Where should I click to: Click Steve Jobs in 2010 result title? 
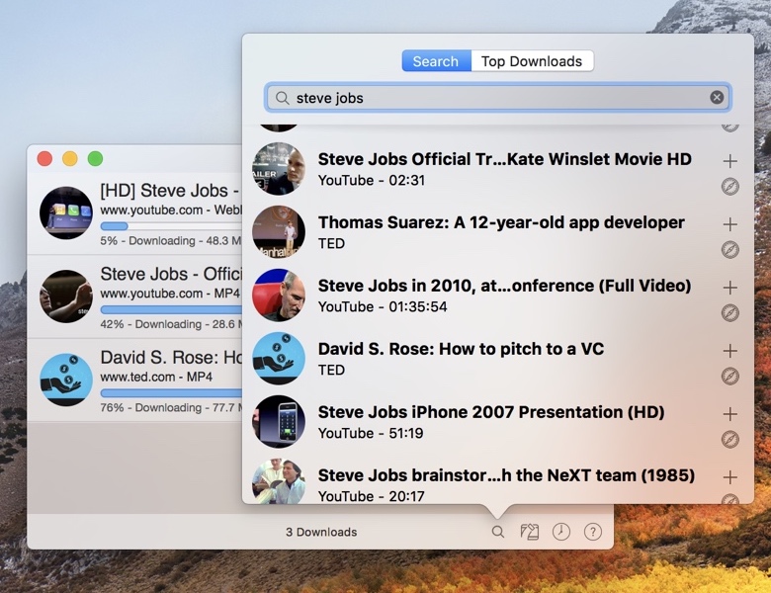point(504,286)
